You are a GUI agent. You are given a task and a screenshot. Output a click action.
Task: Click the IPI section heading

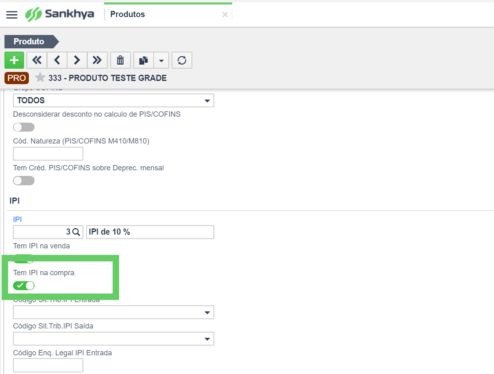tap(15, 201)
